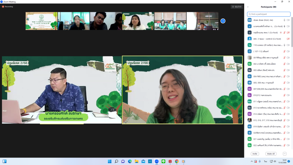
Task: Open the more options ellipsis menu
Action: [284, 154]
